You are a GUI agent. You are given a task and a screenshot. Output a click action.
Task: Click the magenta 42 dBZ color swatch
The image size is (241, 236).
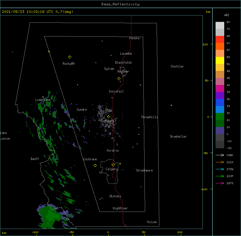[x=220, y=88]
